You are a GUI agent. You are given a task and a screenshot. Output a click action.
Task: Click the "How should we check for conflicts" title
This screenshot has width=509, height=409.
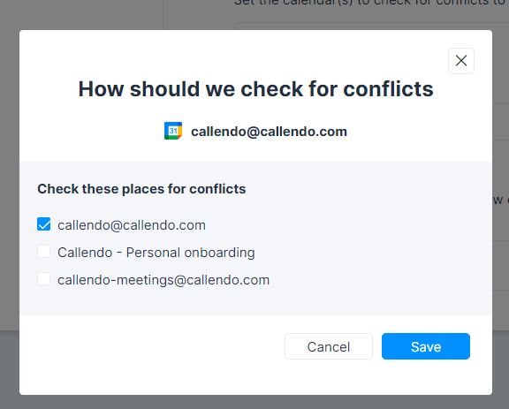point(255,89)
